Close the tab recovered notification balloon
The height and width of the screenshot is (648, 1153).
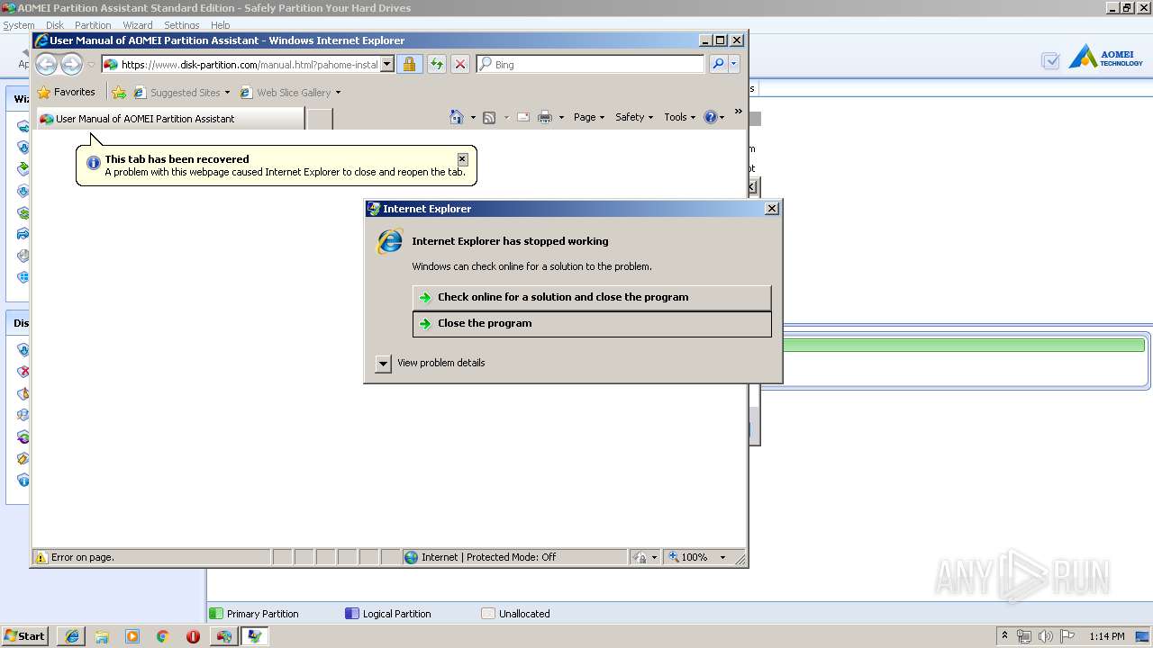[462, 159]
